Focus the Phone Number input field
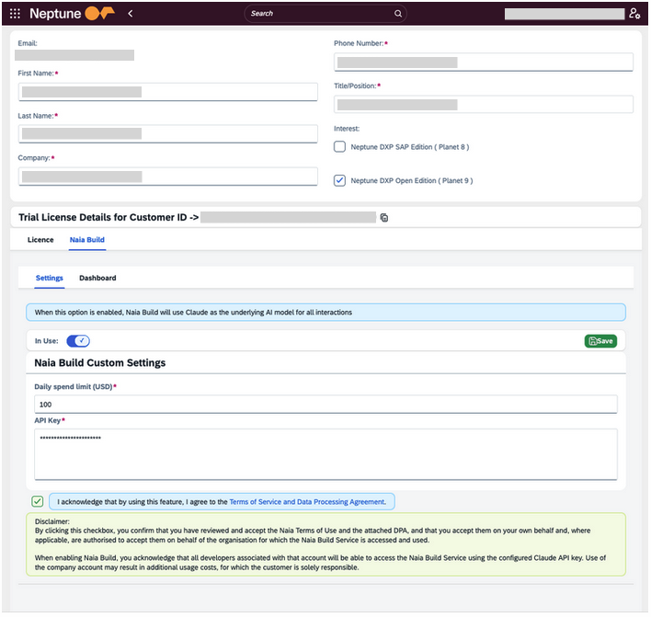The height and width of the screenshot is (617, 651). tap(484, 63)
